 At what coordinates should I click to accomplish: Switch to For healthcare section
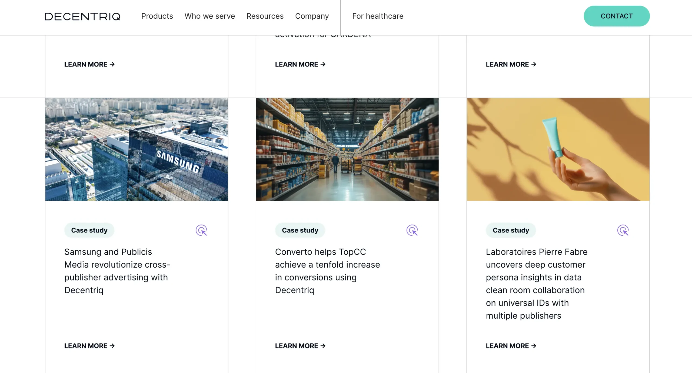[378, 16]
